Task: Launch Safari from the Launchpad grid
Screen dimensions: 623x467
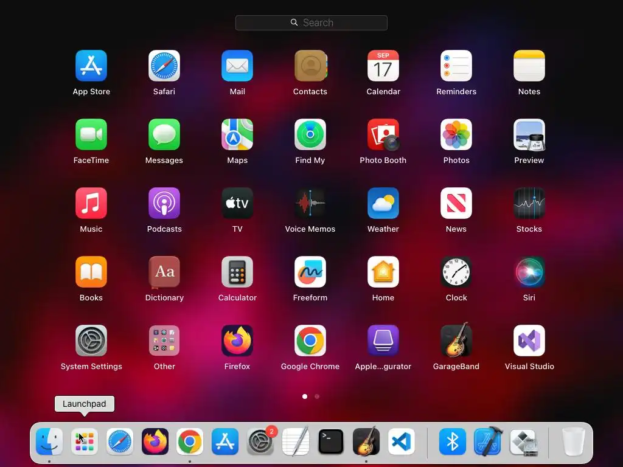Action: (x=164, y=66)
